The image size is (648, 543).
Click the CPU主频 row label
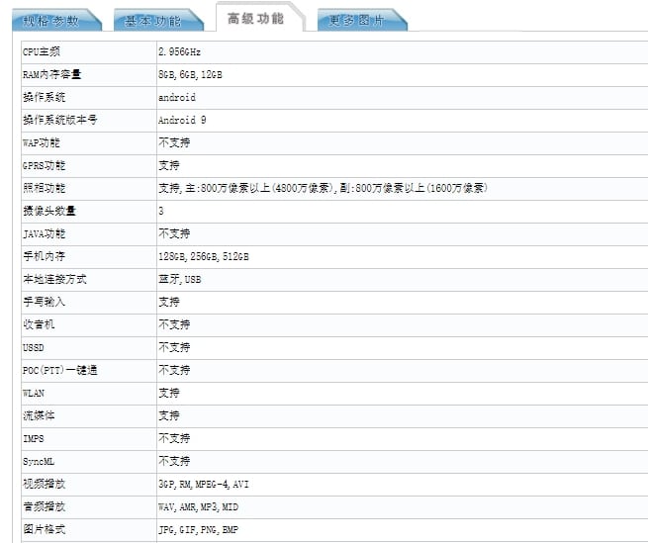click(x=42, y=51)
